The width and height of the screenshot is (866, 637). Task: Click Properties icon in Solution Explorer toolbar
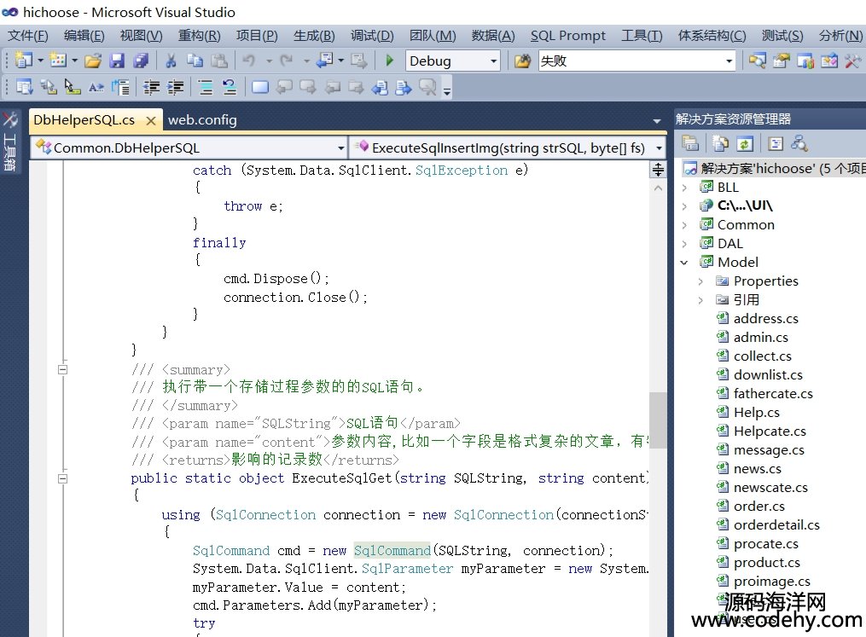pyautogui.click(x=690, y=143)
